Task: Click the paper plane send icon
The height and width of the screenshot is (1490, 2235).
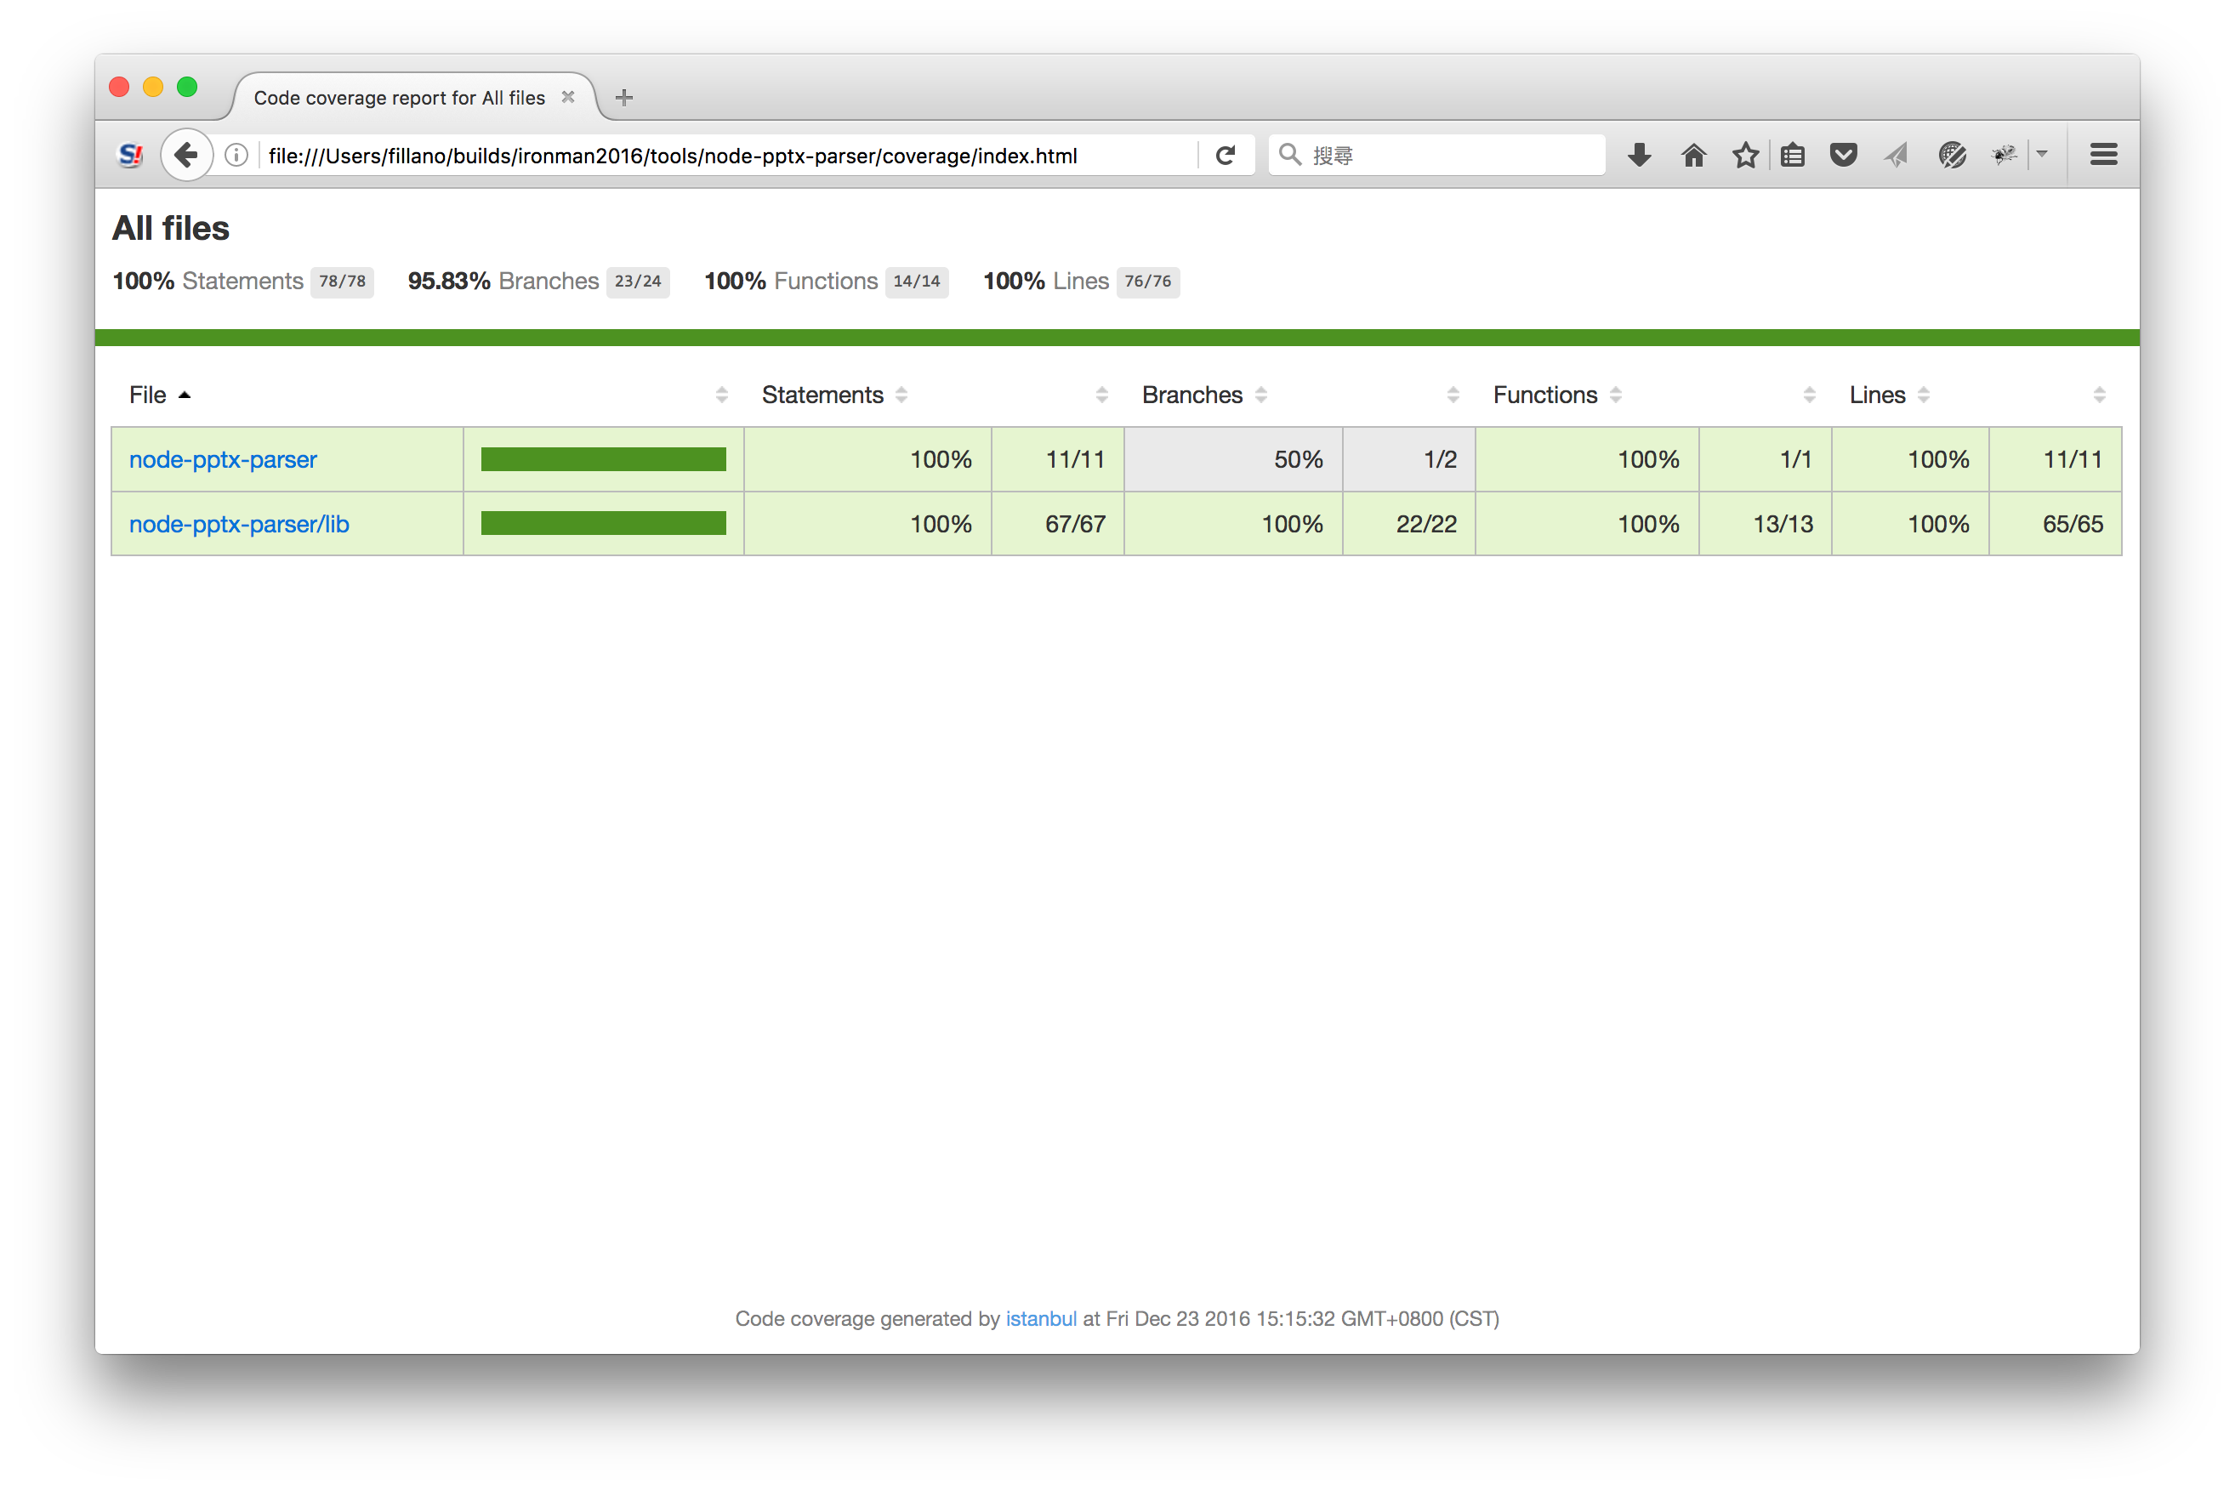Action: (x=1896, y=155)
